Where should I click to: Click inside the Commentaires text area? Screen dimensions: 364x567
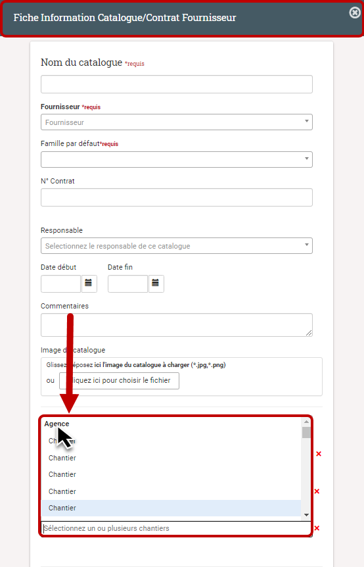(x=177, y=325)
